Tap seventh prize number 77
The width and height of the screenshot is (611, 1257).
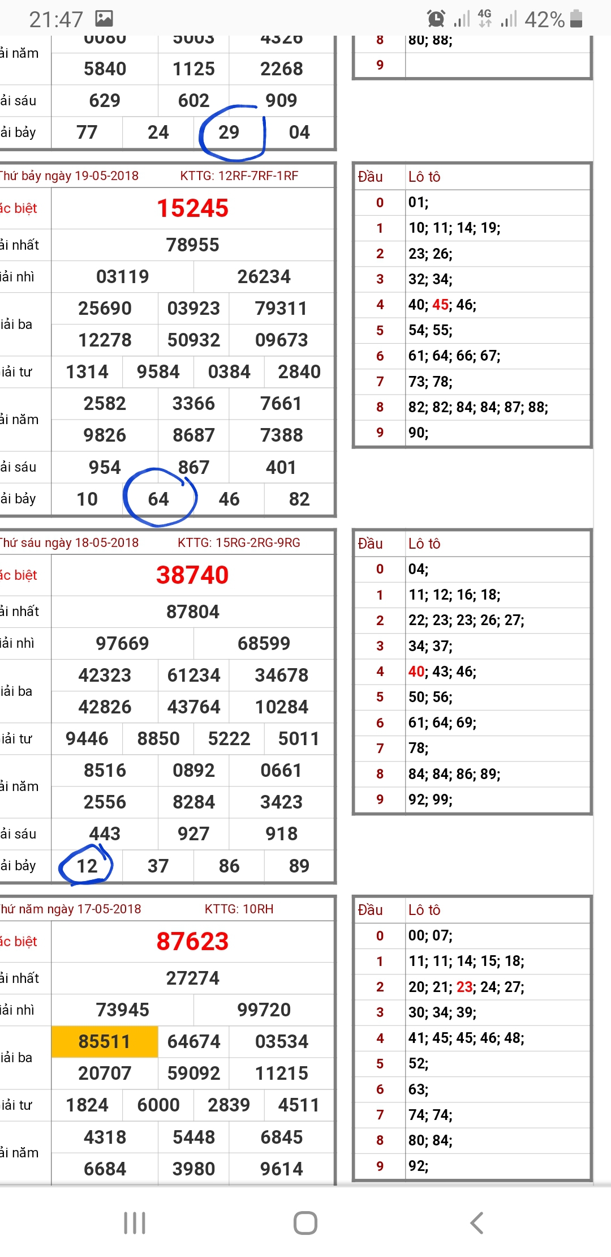pos(87,132)
